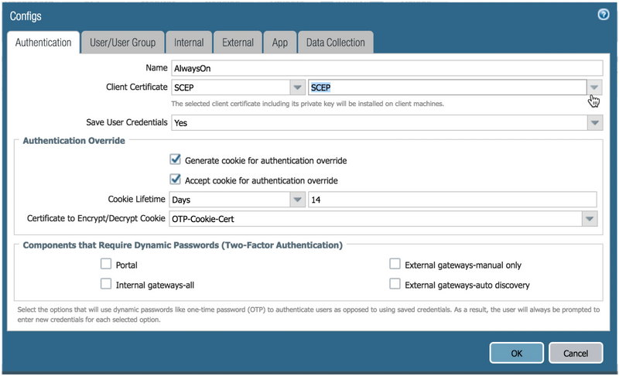Go to the Internal tab
619x376 pixels.
tap(189, 43)
